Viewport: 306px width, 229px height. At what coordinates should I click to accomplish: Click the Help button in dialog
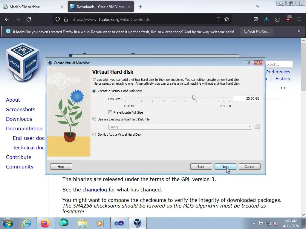click(61, 167)
